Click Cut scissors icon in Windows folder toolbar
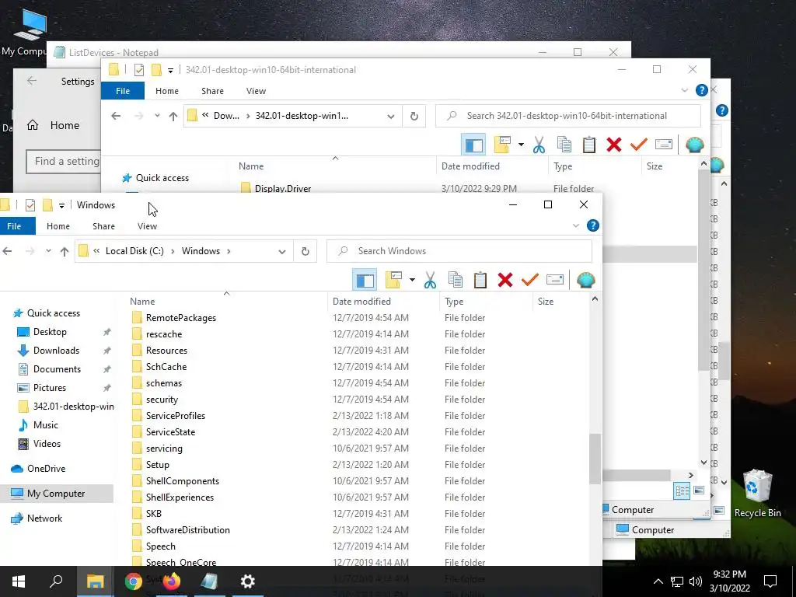The image size is (796, 597). coord(430,280)
